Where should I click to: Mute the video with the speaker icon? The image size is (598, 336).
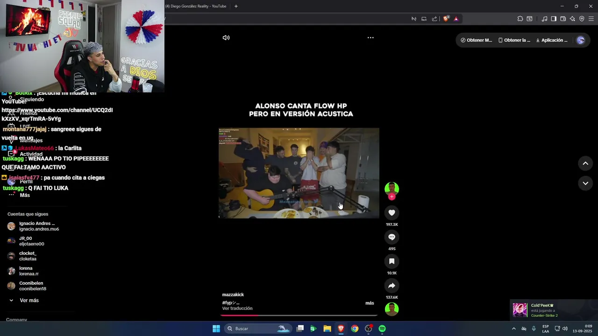[226, 38]
